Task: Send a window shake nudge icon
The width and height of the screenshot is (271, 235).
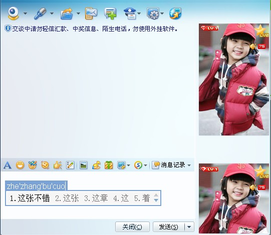Action: [x=45, y=165]
